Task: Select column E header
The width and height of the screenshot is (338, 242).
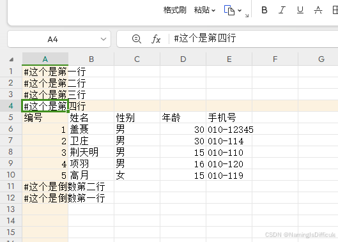Action: pyautogui.click(x=229, y=59)
